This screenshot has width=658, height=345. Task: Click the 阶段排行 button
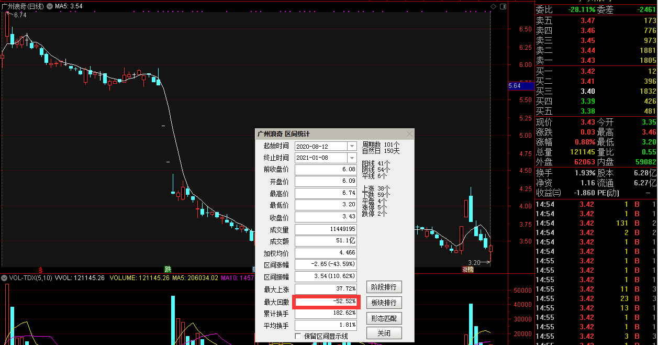tap(384, 287)
